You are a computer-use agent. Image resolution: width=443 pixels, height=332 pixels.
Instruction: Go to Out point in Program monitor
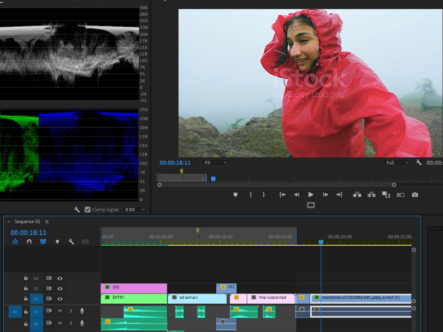point(339,194)
